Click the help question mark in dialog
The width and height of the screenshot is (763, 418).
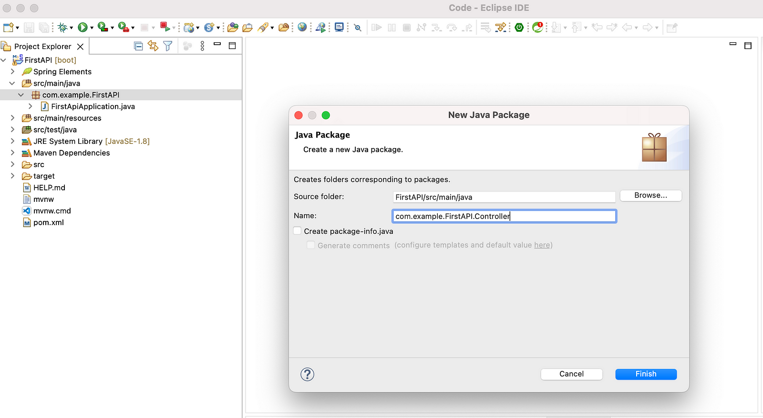[x=308, y=374]
